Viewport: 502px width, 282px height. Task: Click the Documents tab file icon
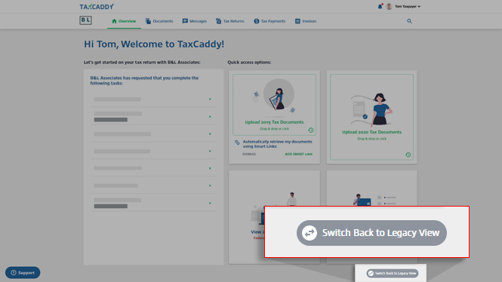coord(148,21)
